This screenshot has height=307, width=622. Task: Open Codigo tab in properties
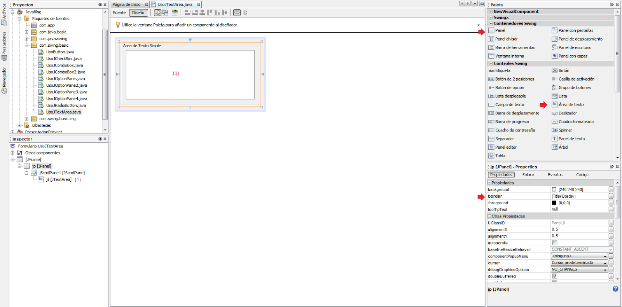click(582, 175)
